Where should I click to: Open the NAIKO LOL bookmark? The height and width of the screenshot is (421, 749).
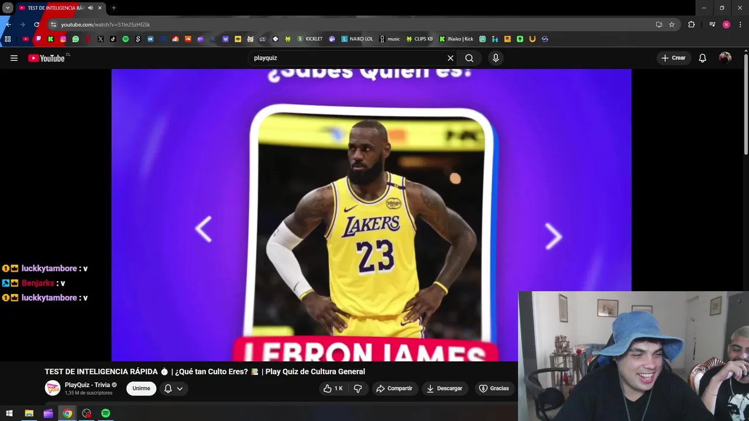pos(357,39)
